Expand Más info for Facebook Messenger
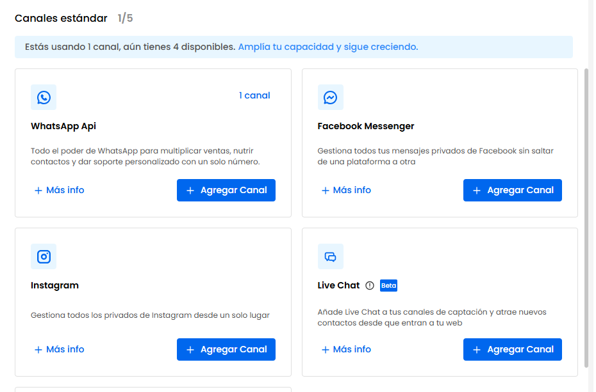 [x=346, y=191]
